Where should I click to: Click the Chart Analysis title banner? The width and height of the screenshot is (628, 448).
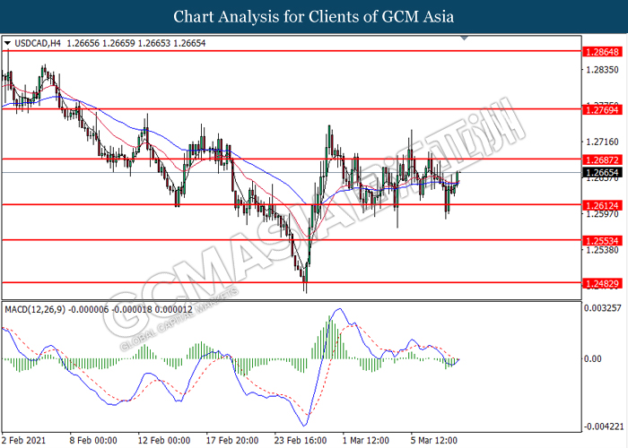pos(314,16)
